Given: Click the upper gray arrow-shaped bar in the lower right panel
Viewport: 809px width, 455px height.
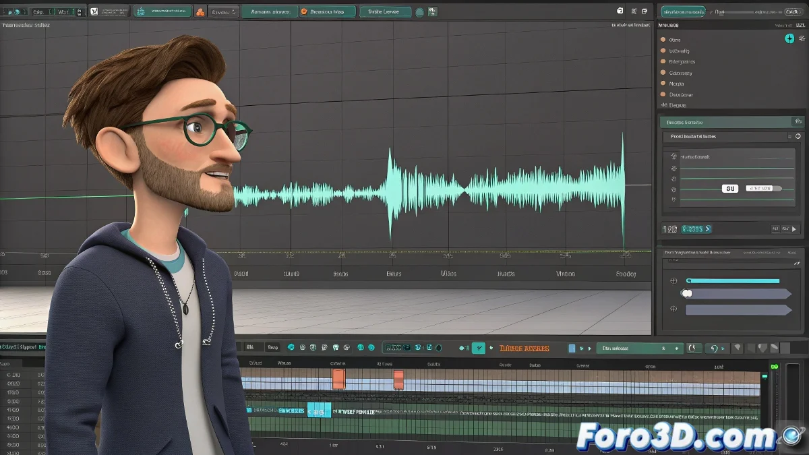Looking at the screenshot, I should pyautogui.click(x=738, y=294).
